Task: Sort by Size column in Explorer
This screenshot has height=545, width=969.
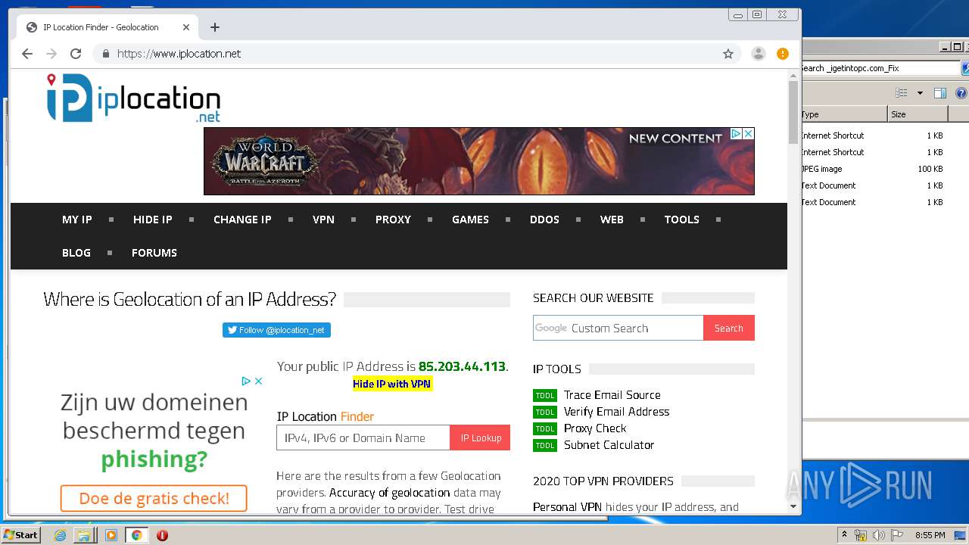Action: click(918, 114)
